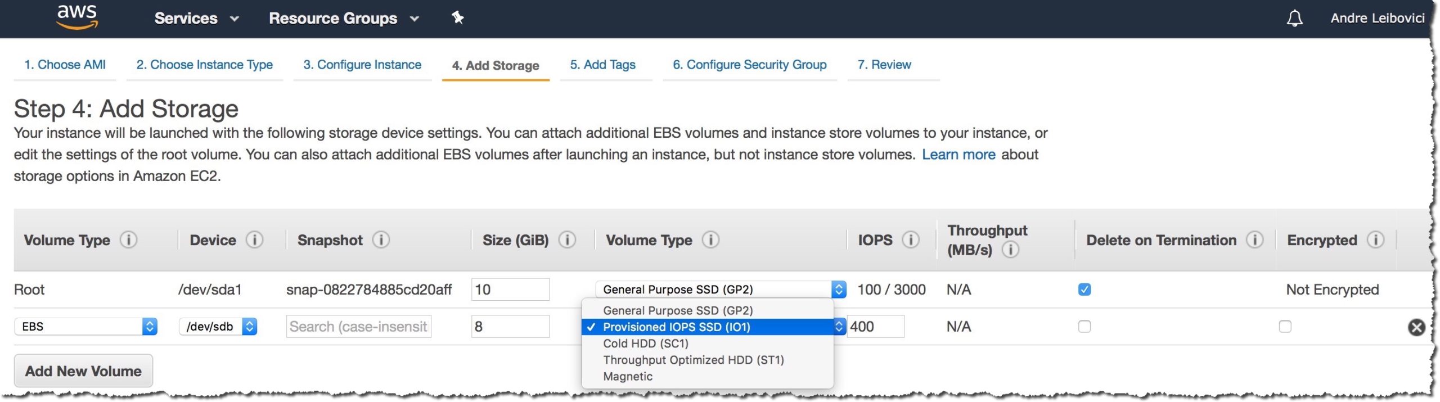Click the pin shortcut icon in navbar
This screenshot has height=402, width=1440.
tap(458, 18)
